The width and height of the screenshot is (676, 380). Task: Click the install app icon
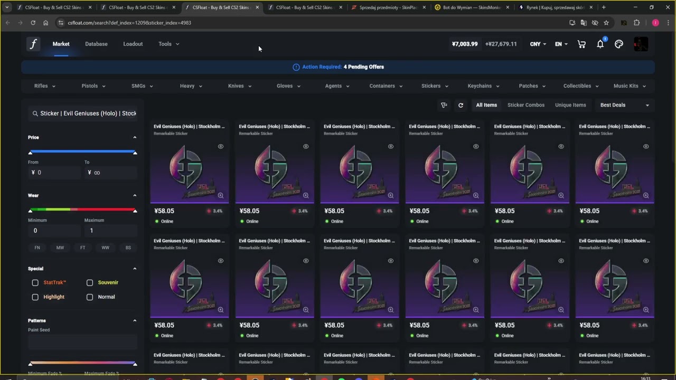572,23
